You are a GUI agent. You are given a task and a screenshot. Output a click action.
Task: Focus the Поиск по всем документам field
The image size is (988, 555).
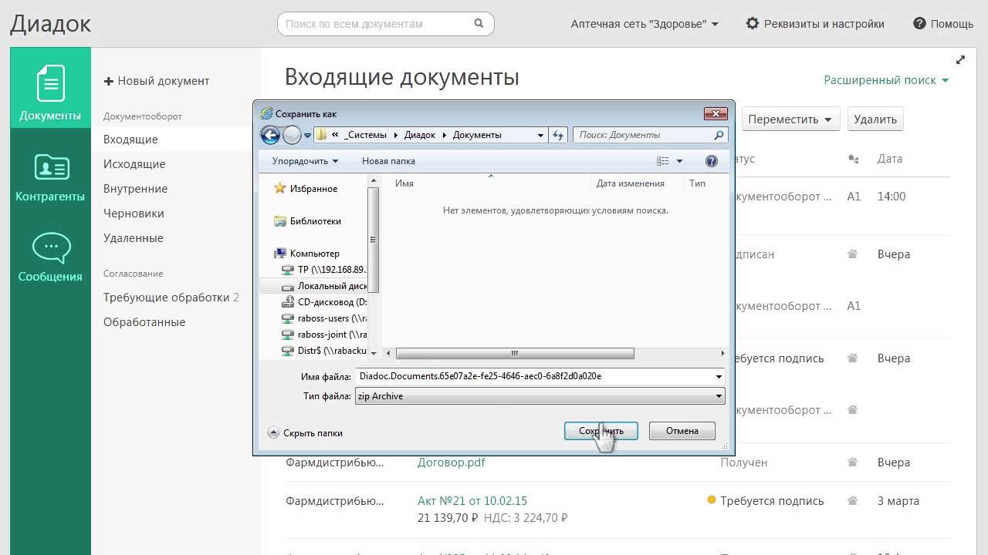tap(376, 24)
